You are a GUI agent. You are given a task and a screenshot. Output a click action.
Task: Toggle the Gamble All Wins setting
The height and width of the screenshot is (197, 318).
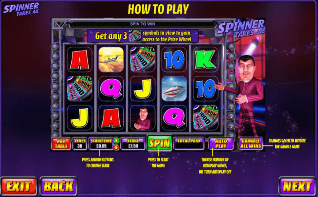pyautogui.click(x=251, y=143)
